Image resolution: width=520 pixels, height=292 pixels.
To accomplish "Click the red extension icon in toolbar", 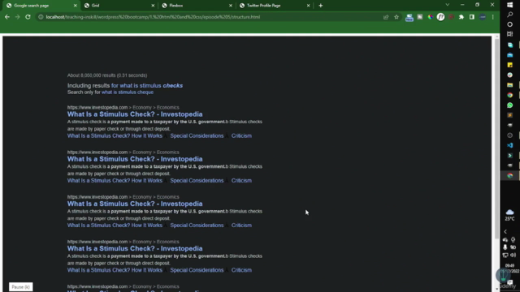I will [451, 17].
